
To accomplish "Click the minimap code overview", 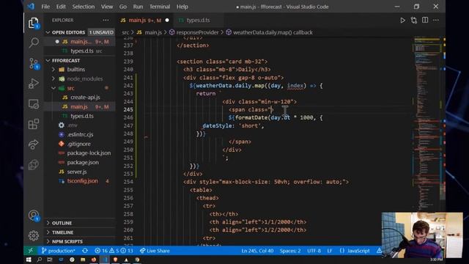I will [x=428, y=122].
